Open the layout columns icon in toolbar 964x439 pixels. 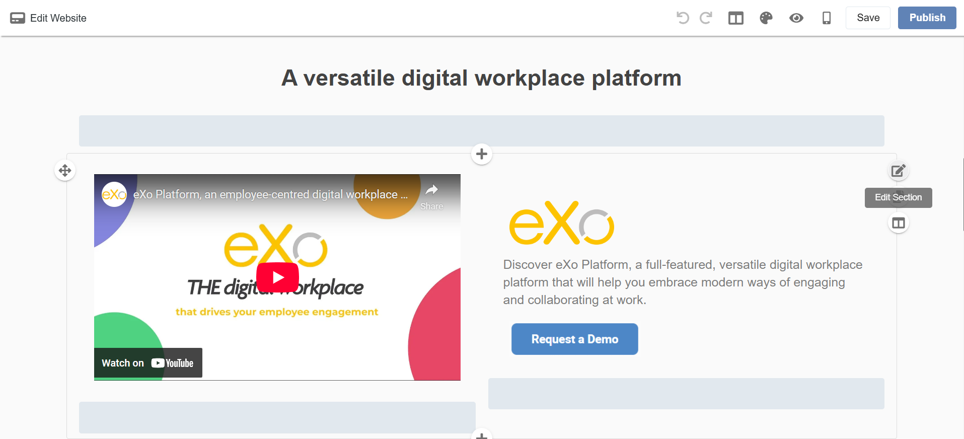(x=735, y=18)
